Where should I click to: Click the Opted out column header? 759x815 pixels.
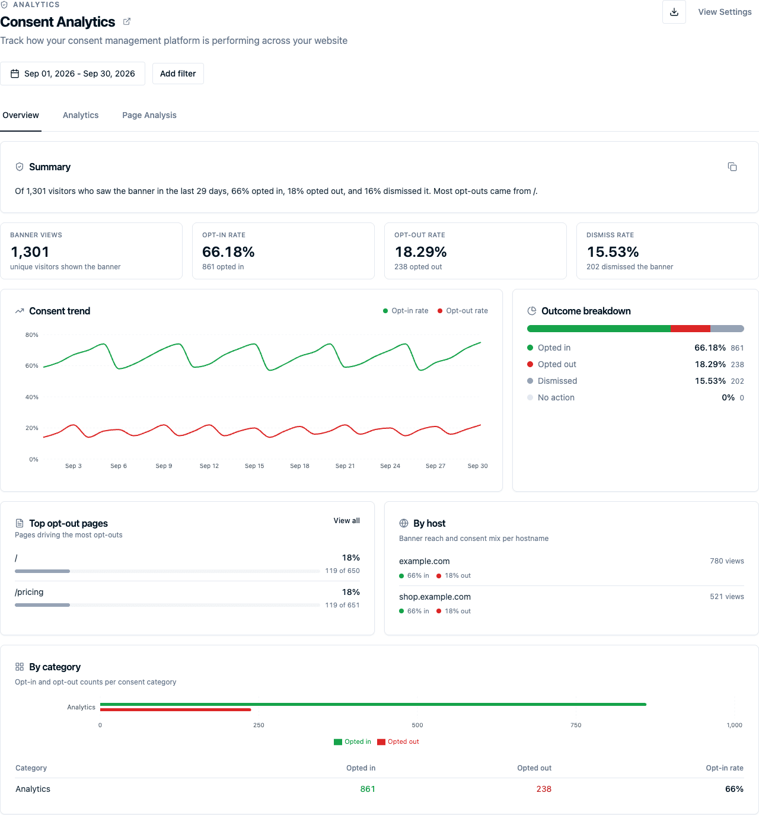click(x=534, y=768)
